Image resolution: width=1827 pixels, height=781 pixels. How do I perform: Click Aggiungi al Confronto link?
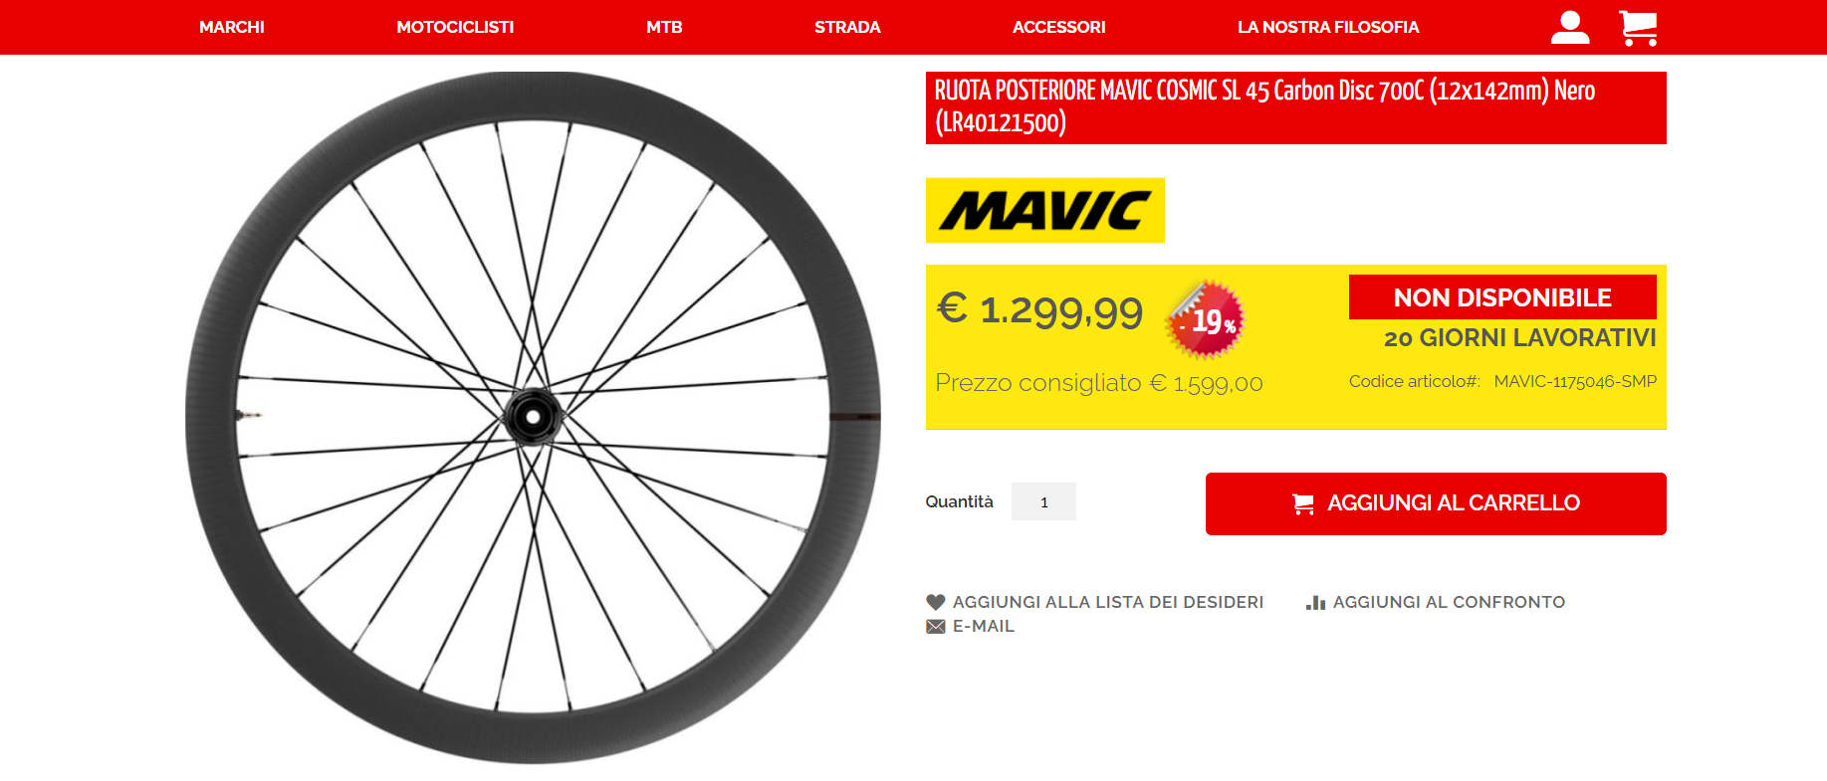point(1449,602)
